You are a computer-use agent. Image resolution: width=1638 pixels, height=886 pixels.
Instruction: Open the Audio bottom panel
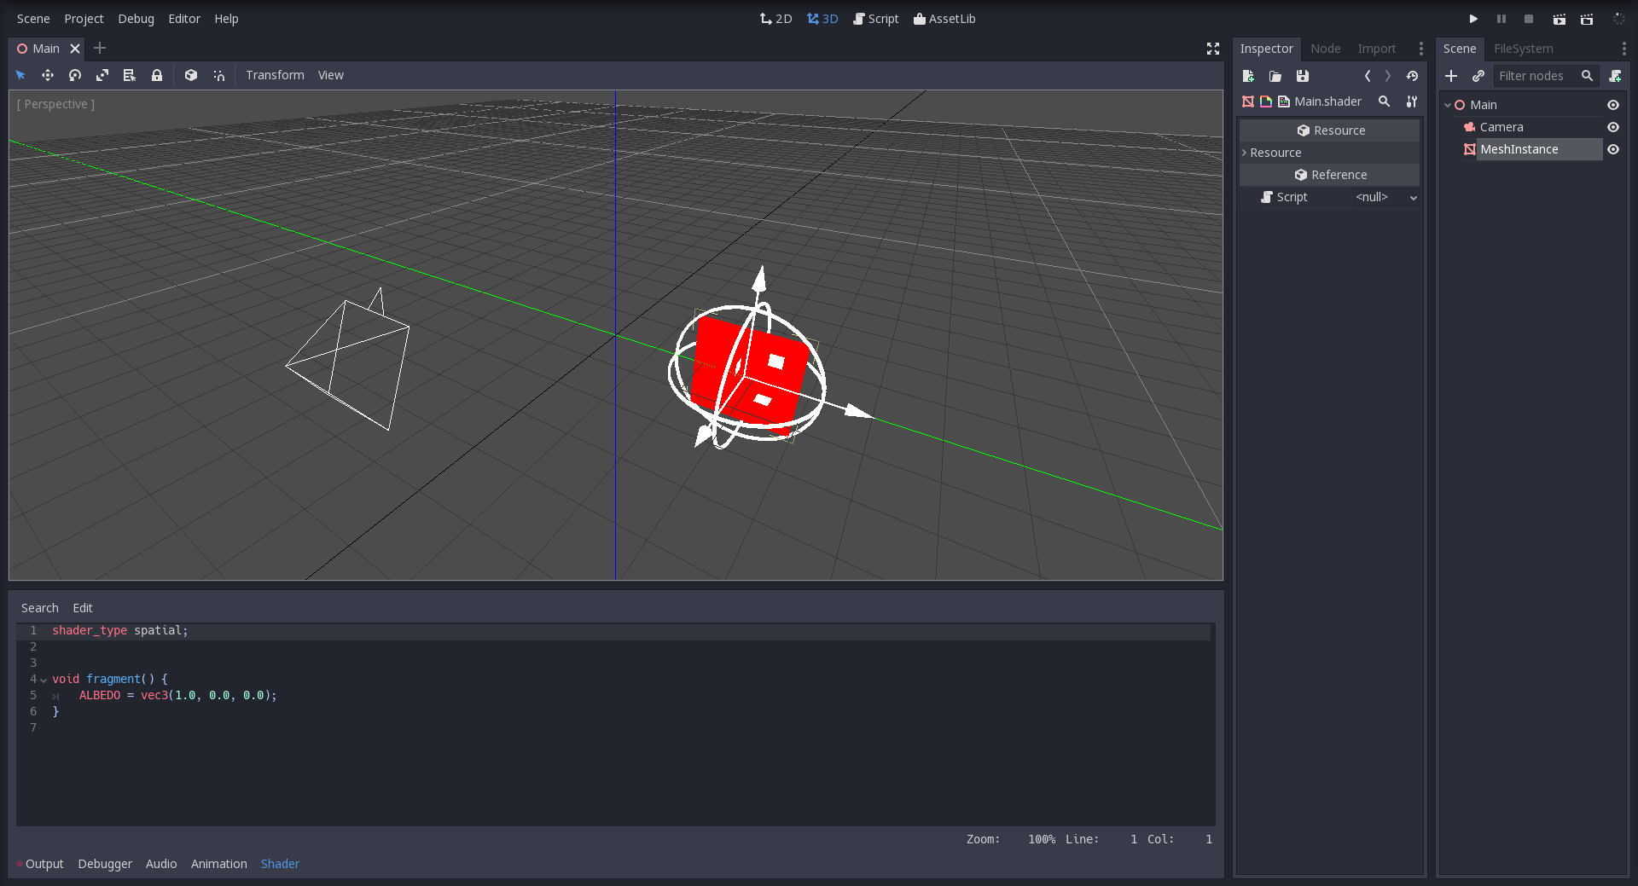[x=161, y=864]
